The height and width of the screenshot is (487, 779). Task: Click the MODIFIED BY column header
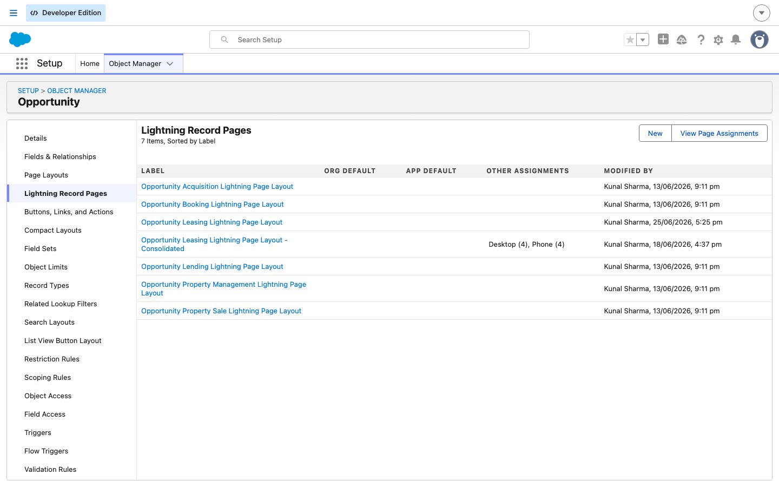(629, 171)
